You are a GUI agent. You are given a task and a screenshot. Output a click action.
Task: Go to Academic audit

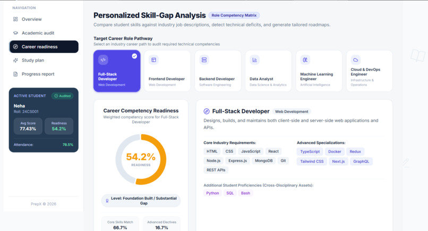(44, 33)
